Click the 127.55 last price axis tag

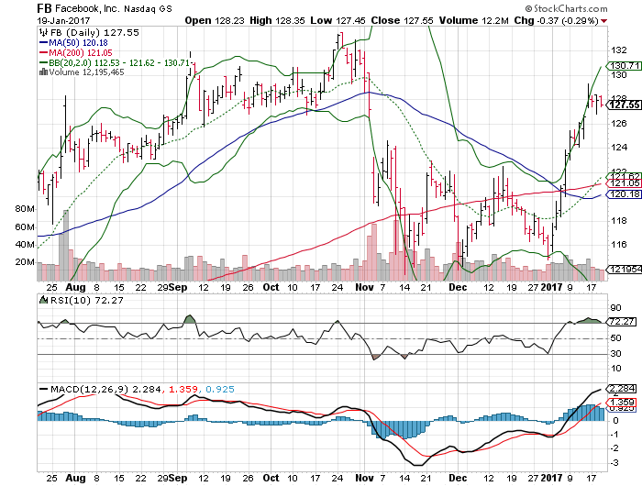point(624,105)
